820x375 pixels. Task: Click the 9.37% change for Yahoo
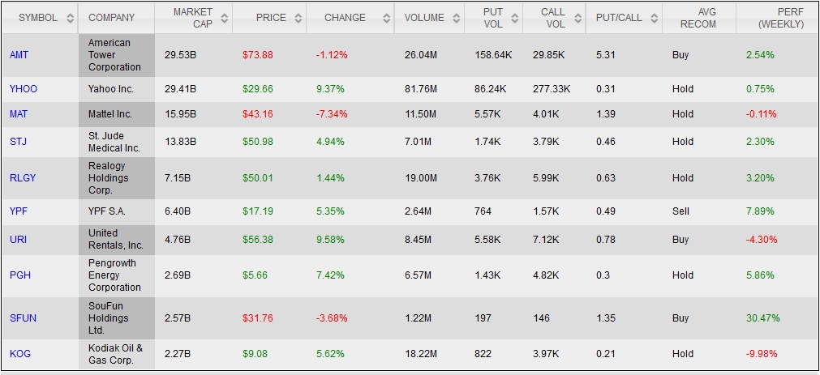330,89
